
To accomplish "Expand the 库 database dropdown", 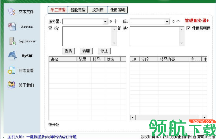I will [167, 22].
